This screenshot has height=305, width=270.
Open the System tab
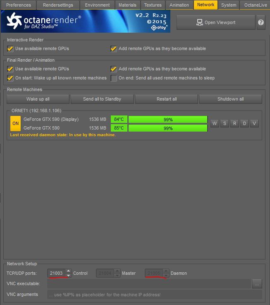click(x=229, y=5)
